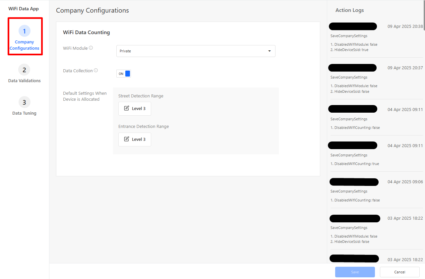Open the WiFi Module dropdown arrow
The width and height of the screenshot is (425, 279).
point(269,51)
